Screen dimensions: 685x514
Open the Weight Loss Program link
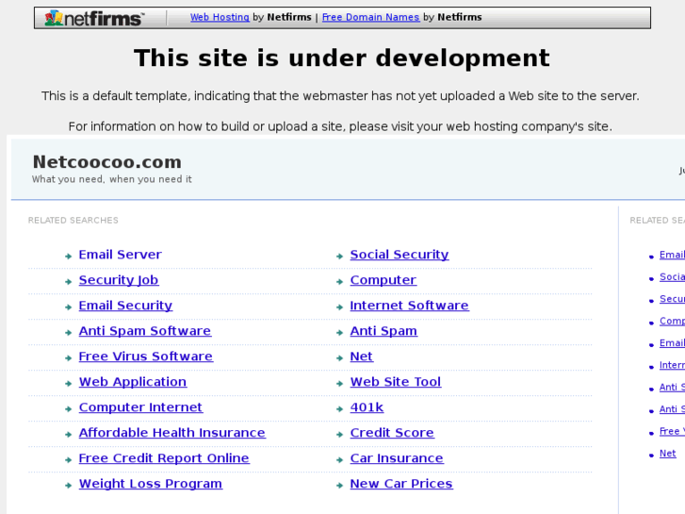click(150, 484)
